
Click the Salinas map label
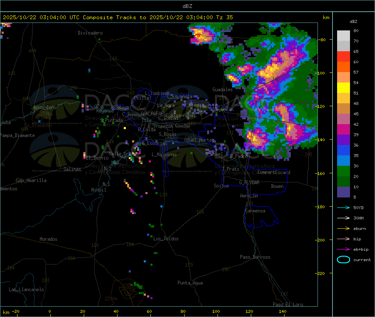pyautogui.click(x=72, y=169)
